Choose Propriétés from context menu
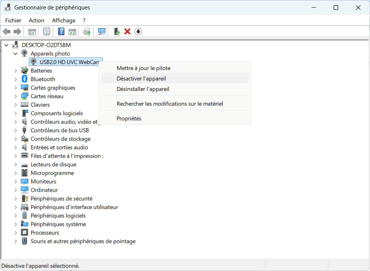The height and width of the screenshot is (271, 370). 175,118
